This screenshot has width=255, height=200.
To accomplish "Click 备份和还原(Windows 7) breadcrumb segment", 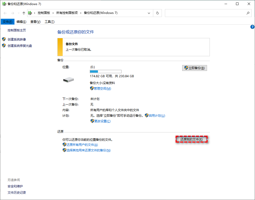I will pyautogui.click(x=101, y=13).
